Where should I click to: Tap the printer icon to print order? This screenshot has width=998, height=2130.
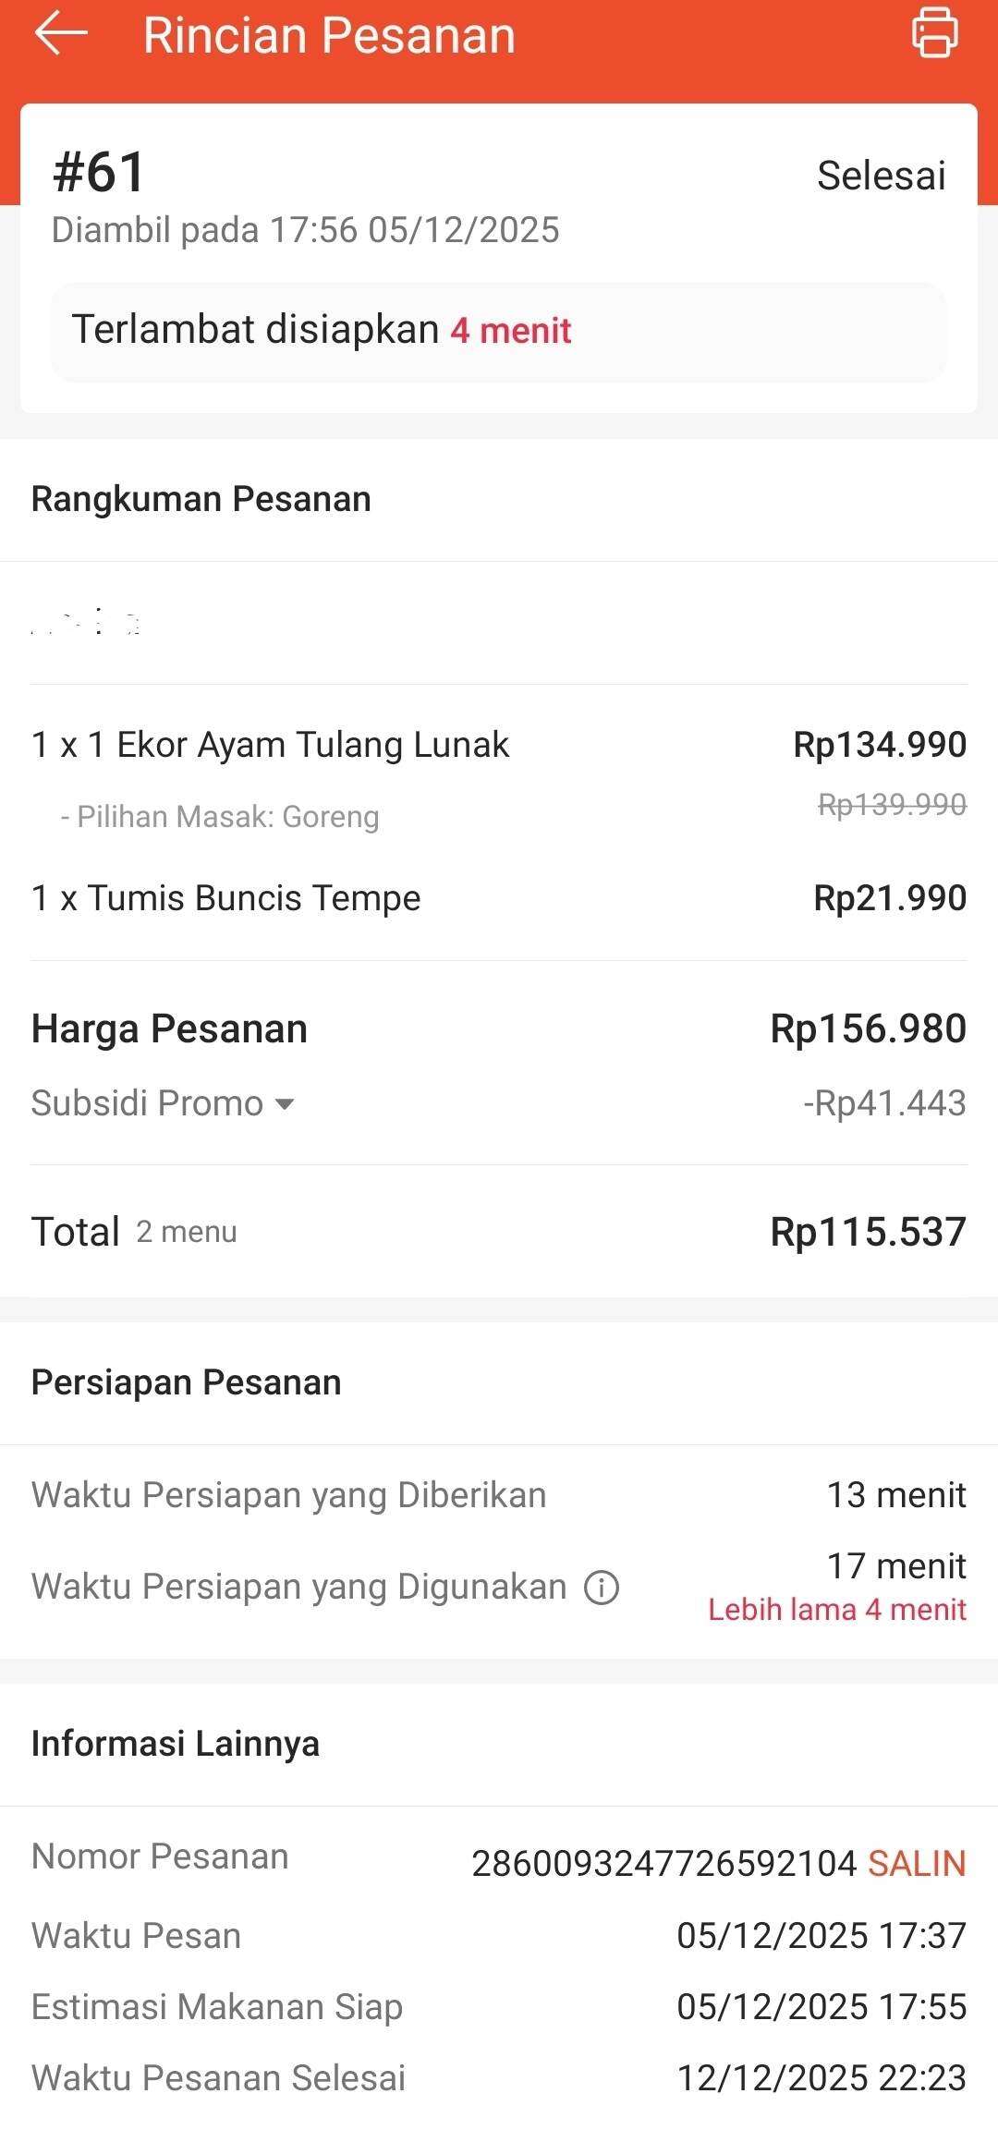click(934, 33)
